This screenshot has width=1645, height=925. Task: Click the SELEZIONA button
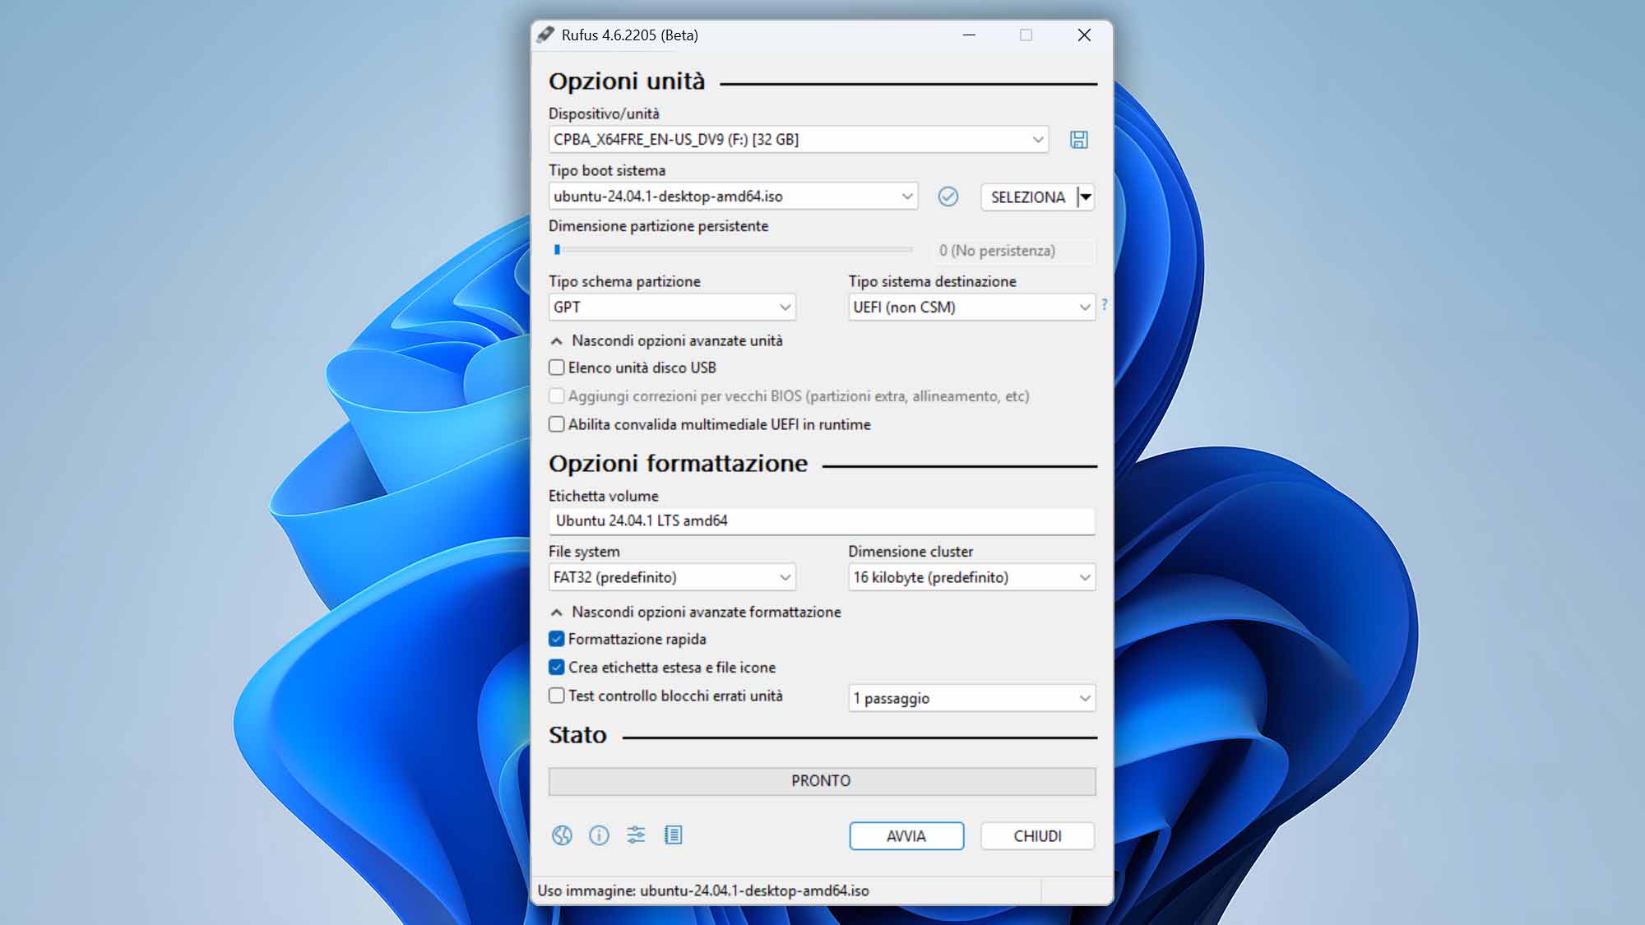click(x=1028, y=197)
